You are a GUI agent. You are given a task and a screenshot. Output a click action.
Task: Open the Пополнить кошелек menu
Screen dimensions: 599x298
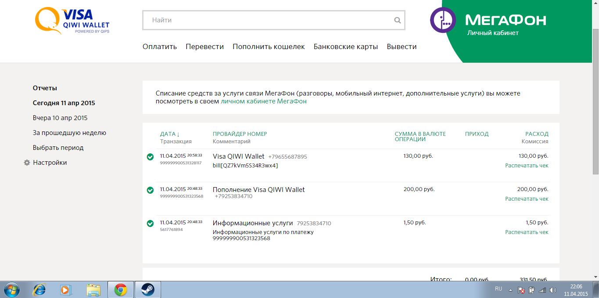pos(269,47)
